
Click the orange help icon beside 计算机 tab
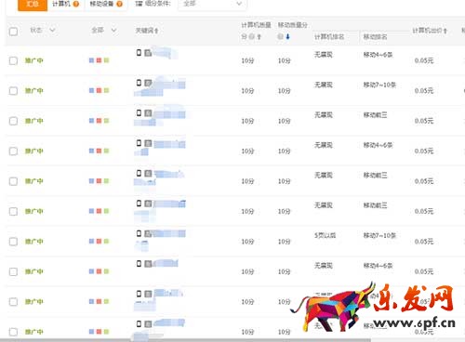point(76,4)
